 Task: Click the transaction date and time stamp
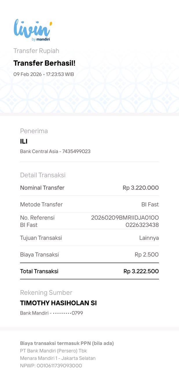(x=44, y=74)
